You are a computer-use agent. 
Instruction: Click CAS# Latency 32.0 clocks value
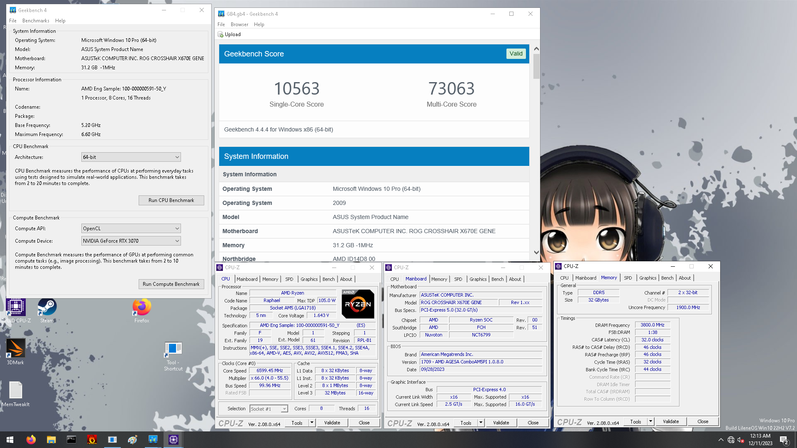pyautogui.click(x=653, y=340)
